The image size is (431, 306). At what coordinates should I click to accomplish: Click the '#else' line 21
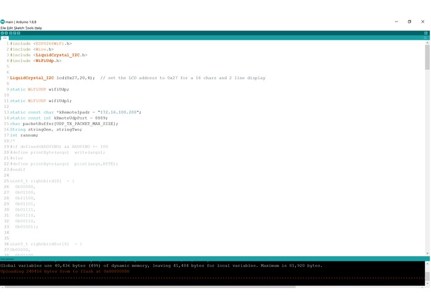(17, 158)
